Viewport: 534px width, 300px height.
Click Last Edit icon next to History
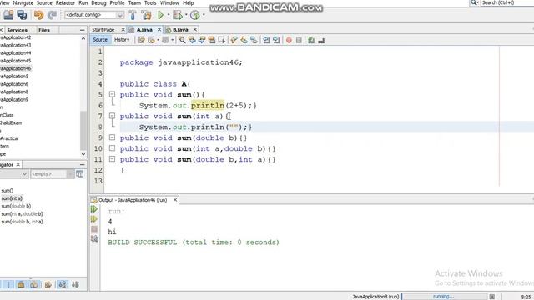click(x=141, y=40)
